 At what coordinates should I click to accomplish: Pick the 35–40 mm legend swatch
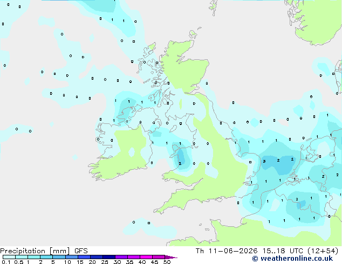[x=134, y=257]
